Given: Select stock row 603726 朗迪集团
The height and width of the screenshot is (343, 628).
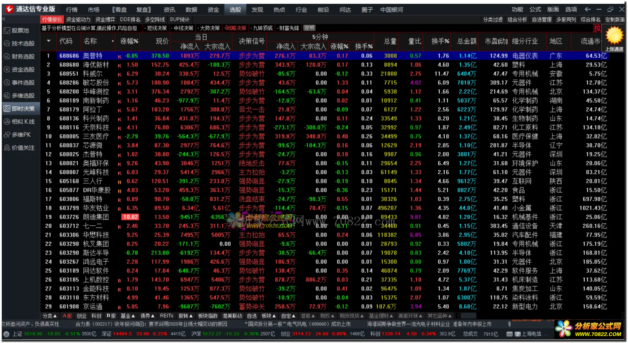Looking at the screenshot, I should pos(324,217).
